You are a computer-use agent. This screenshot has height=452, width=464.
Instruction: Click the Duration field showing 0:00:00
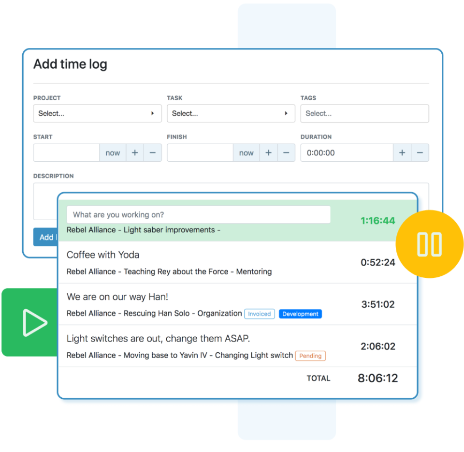point(347,153)
